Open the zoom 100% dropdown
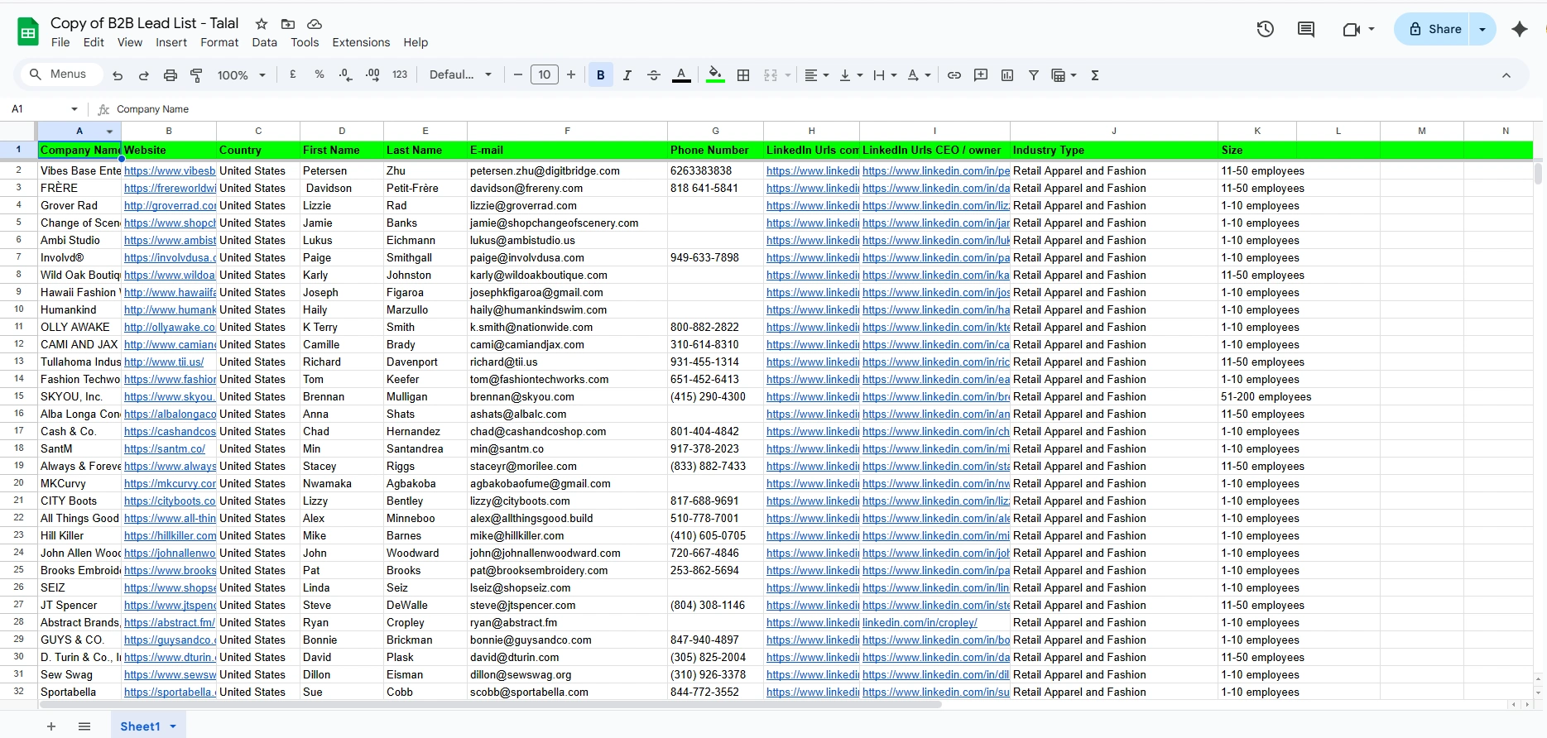The height and width of the screenshot is (738, 1547). (242, 75)
